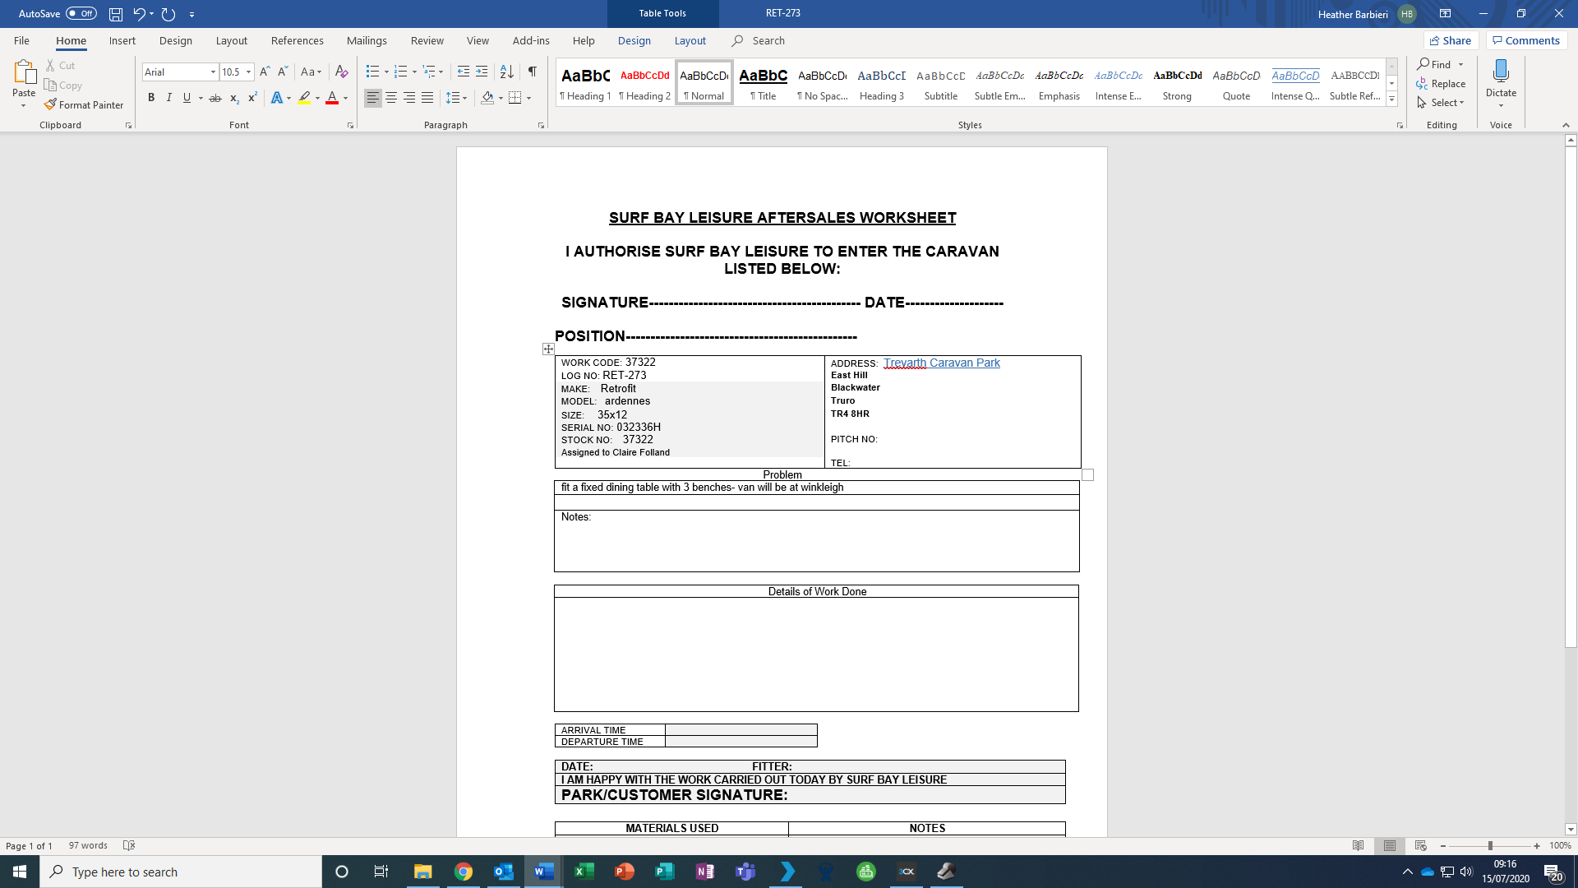
Task: Apply strikethrough formatting
Action: click(x=215, y=98)
